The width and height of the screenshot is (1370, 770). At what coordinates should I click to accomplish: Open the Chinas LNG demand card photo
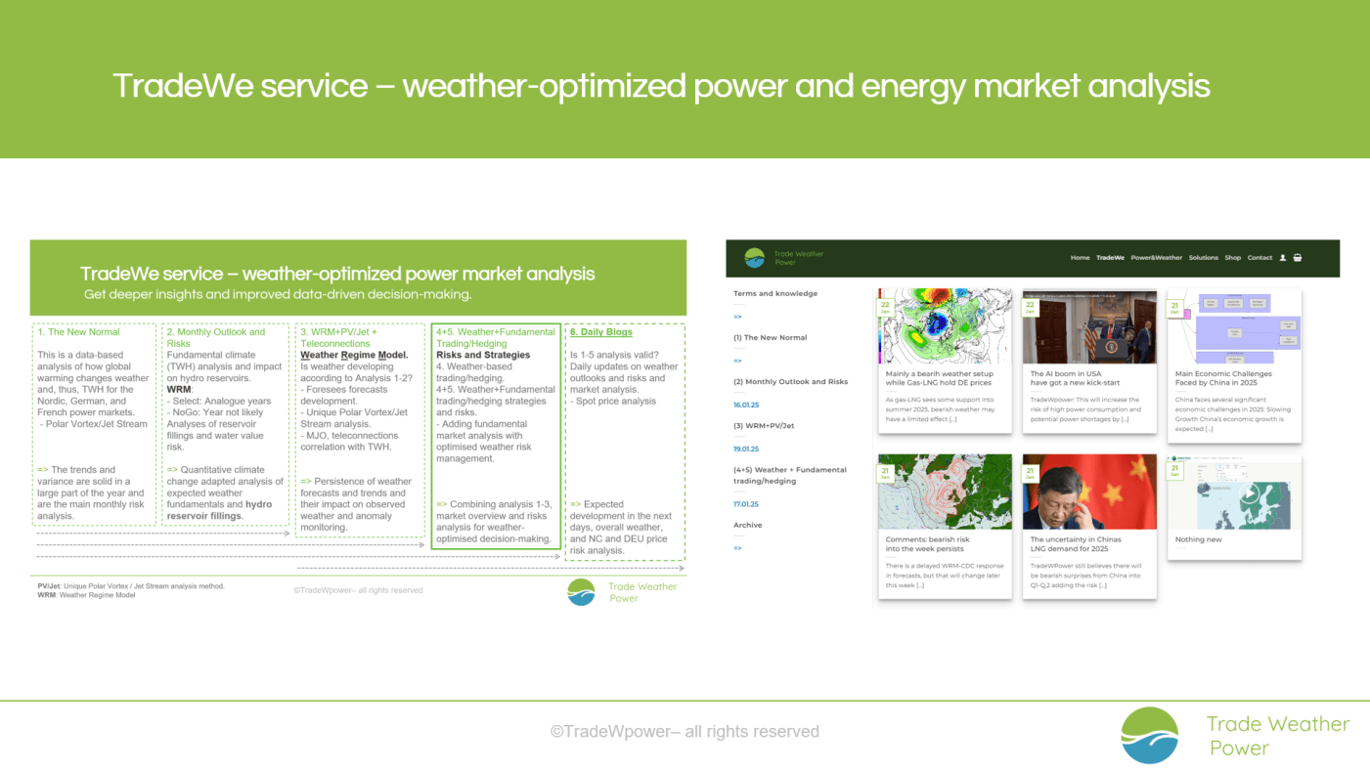[x=1089, y=492]
